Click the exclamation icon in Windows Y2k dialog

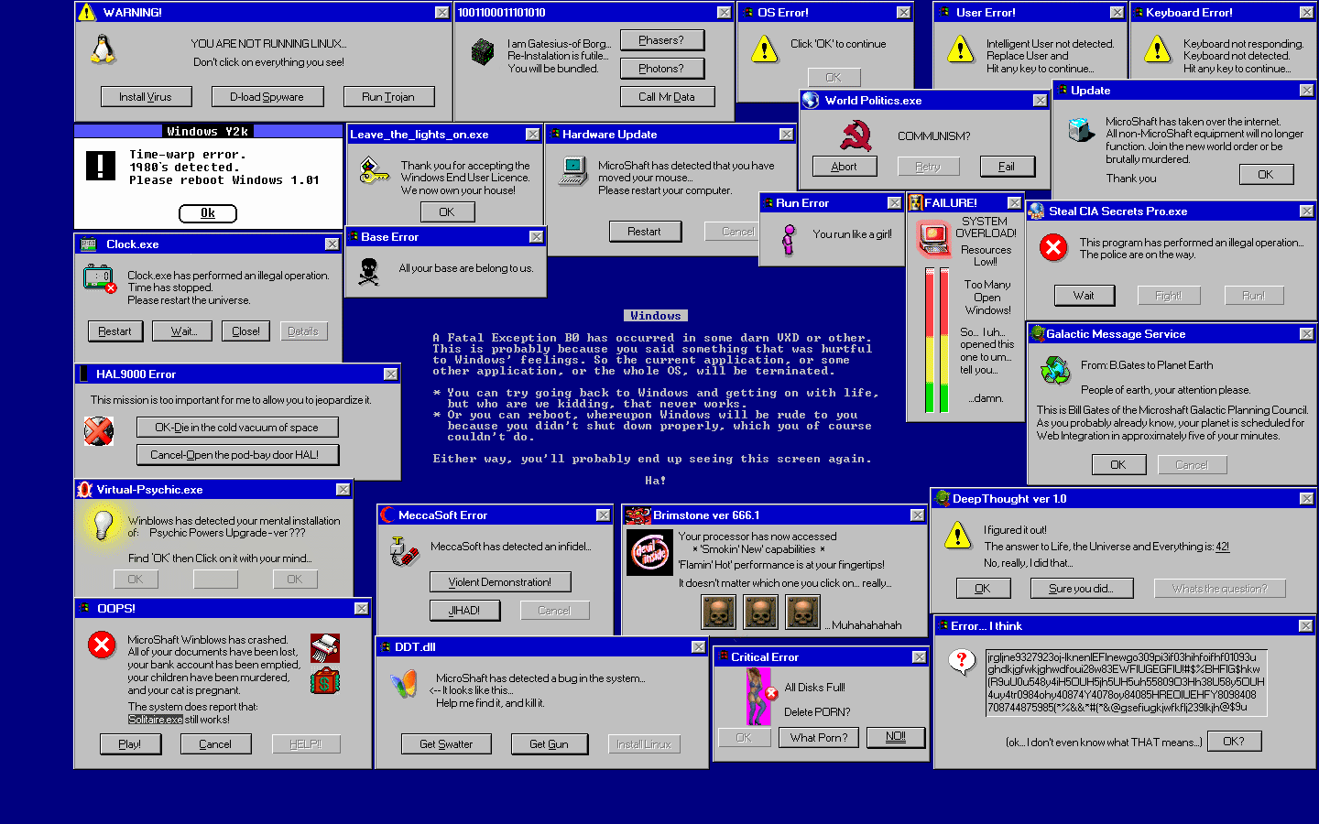[x=101, y=166]
